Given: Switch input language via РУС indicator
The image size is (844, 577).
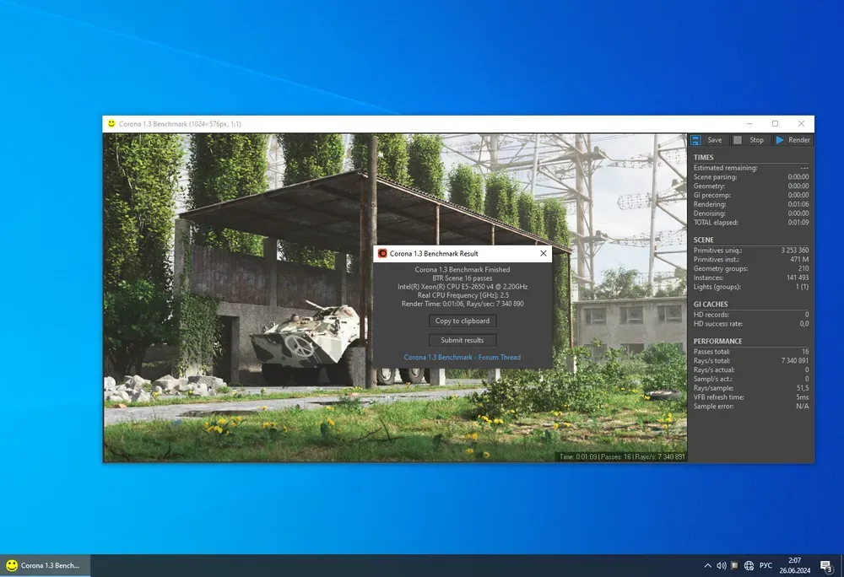Looking at the screenshot, I should click(766, 565).
